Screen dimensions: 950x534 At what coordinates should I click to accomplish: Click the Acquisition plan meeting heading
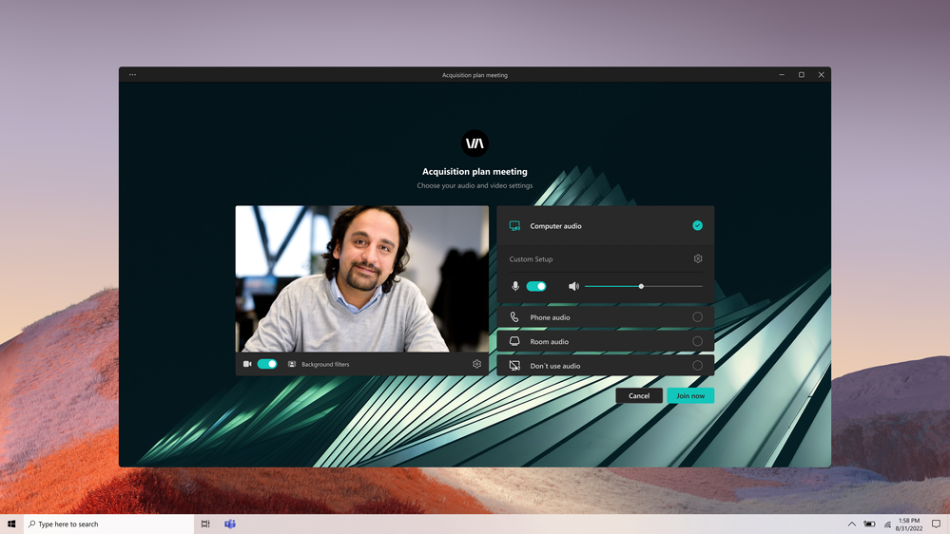pyautogui.click(x=475, y=171)
